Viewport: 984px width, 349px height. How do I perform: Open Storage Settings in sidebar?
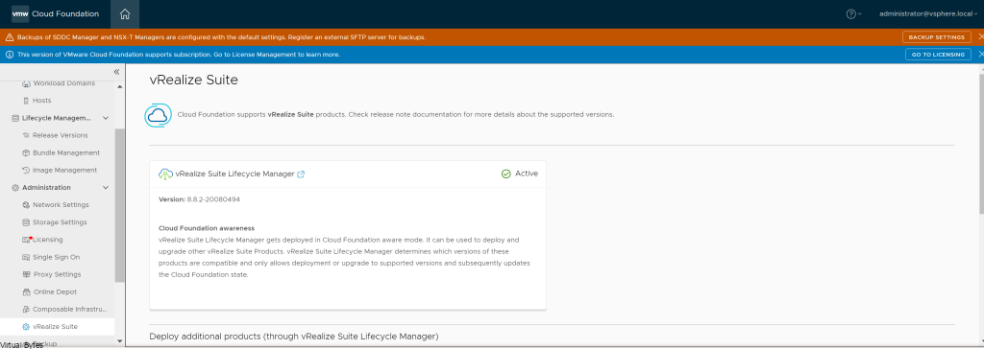tap(60, 222)
